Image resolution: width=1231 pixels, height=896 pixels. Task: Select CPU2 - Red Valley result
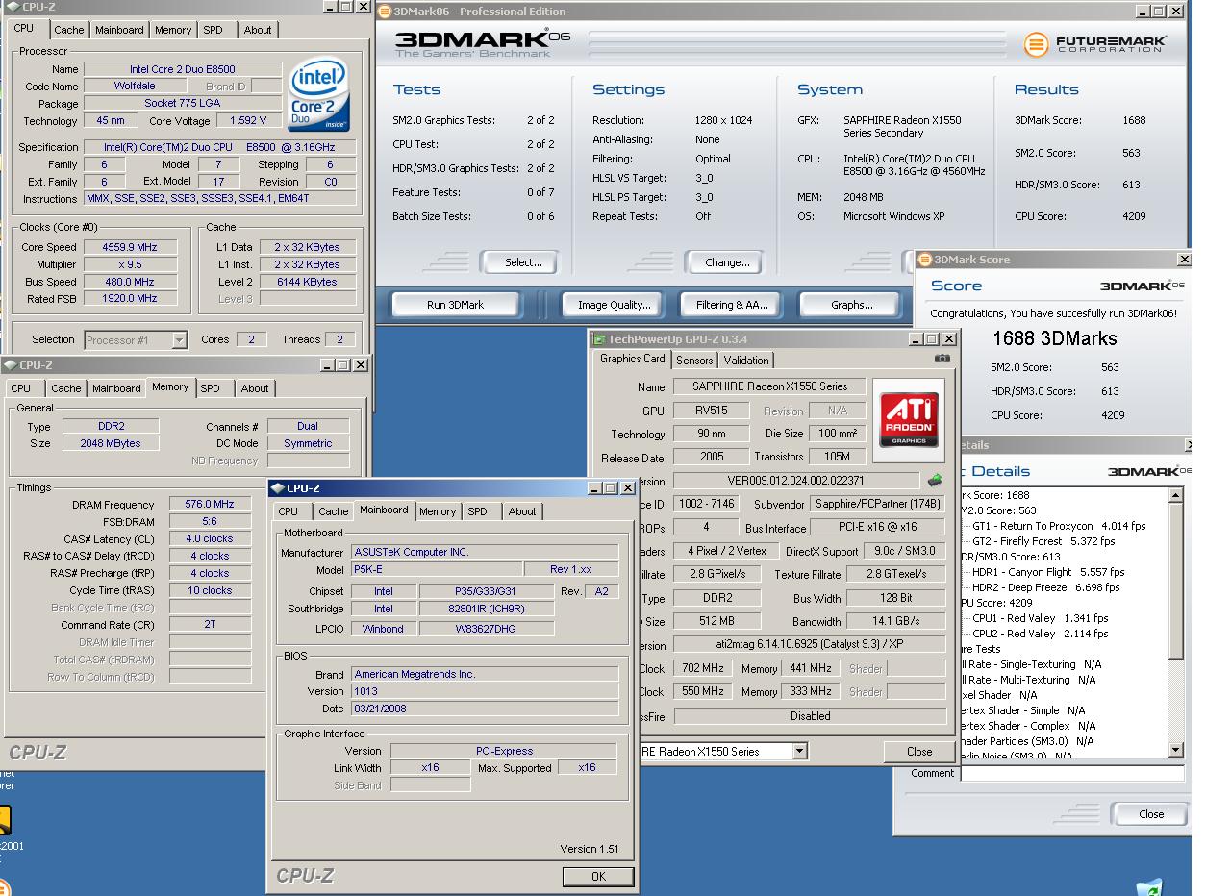pos(1040,634)
